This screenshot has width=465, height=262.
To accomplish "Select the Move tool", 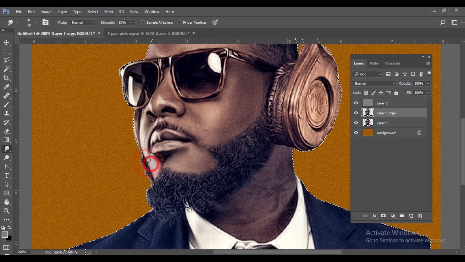I will click(7, 43).
